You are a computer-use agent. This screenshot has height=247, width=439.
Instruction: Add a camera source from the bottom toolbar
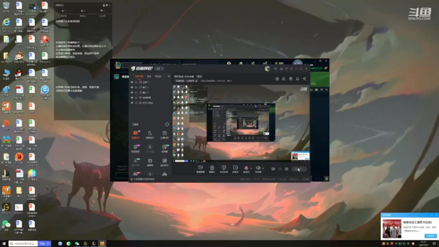point(212,169)
